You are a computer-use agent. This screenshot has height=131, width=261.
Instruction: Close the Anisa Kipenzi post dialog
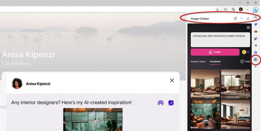click(x=172, y=81)
